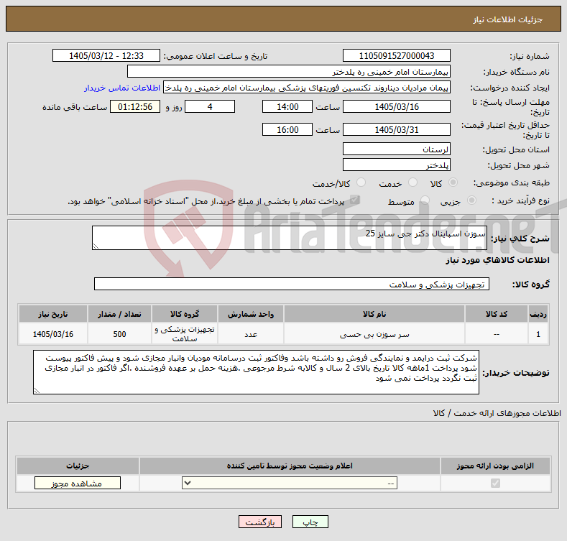Click the validity time 16:00 field

(x=287, y=129)
